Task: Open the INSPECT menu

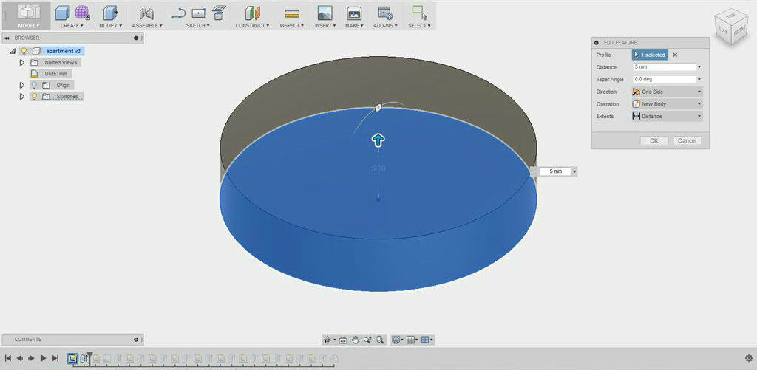Action: [x=291, y=26]
